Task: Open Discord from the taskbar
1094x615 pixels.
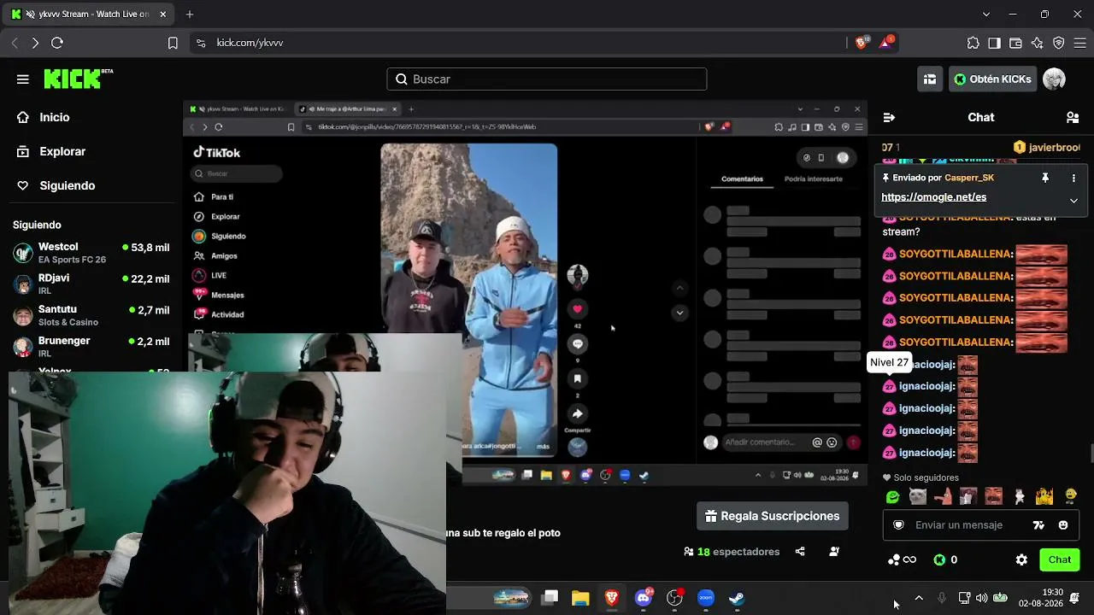Action: pyautogui.click(x=644, y=598)
